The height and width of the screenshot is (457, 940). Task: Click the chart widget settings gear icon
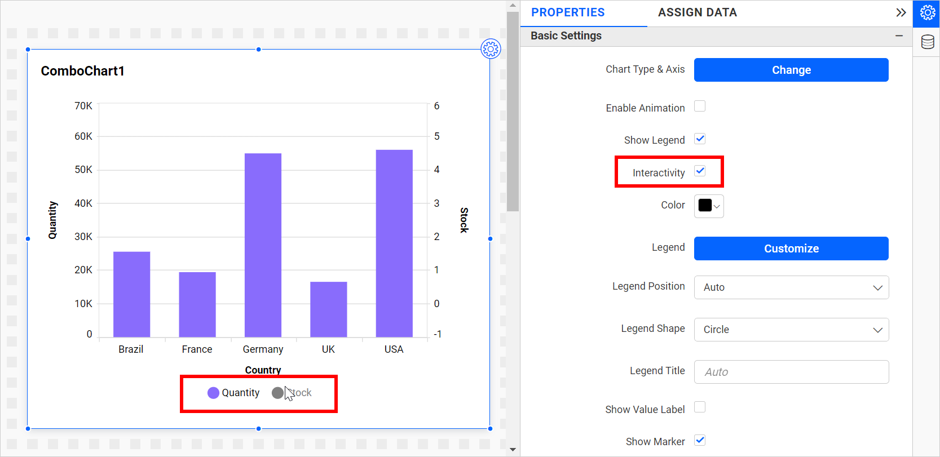click(x=491, y=49)
